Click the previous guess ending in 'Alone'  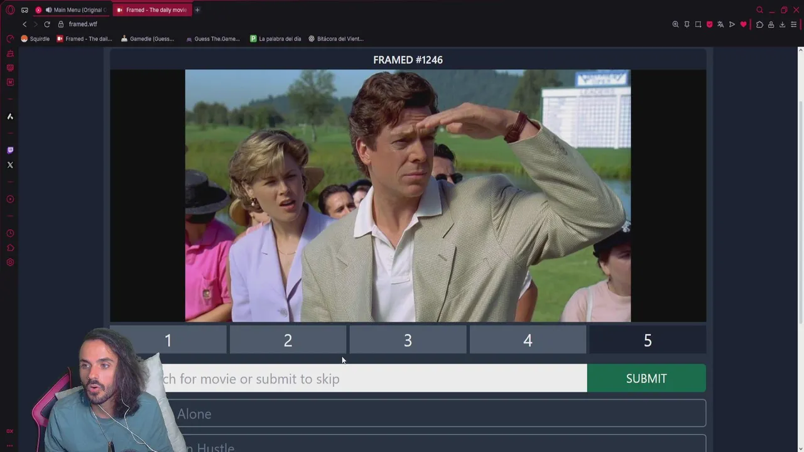(408, 414)
